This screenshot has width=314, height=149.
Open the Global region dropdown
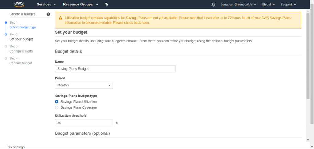click(x=268, y=5)
